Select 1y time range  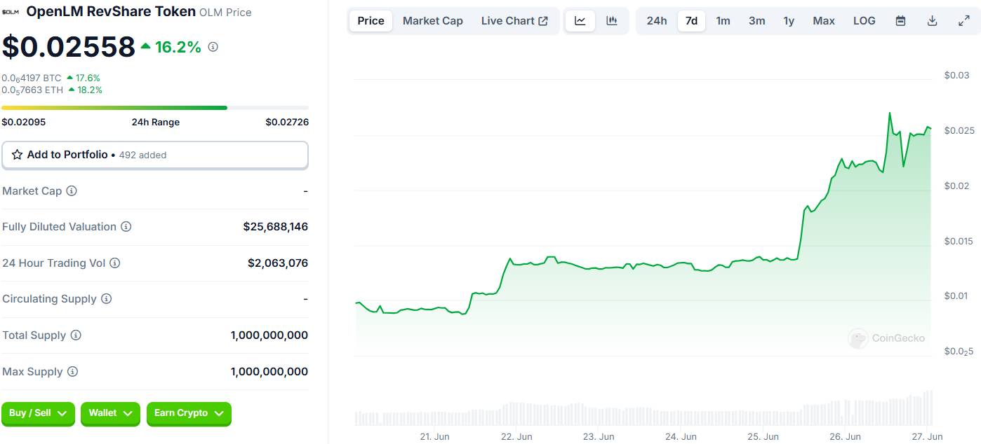coord(789,21)
